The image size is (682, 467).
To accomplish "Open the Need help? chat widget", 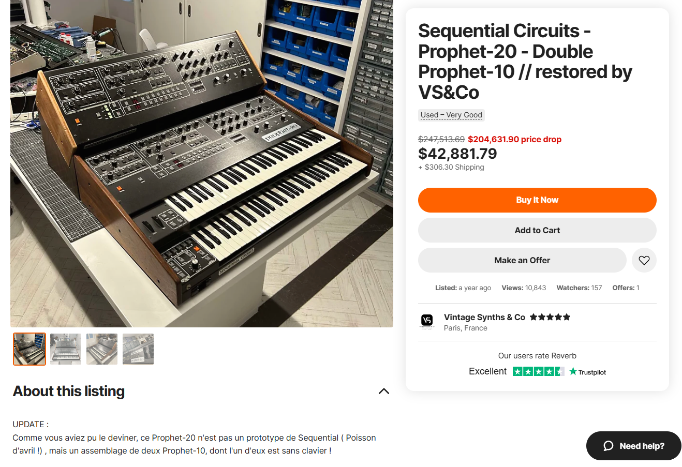I will [x=641, y=446].
